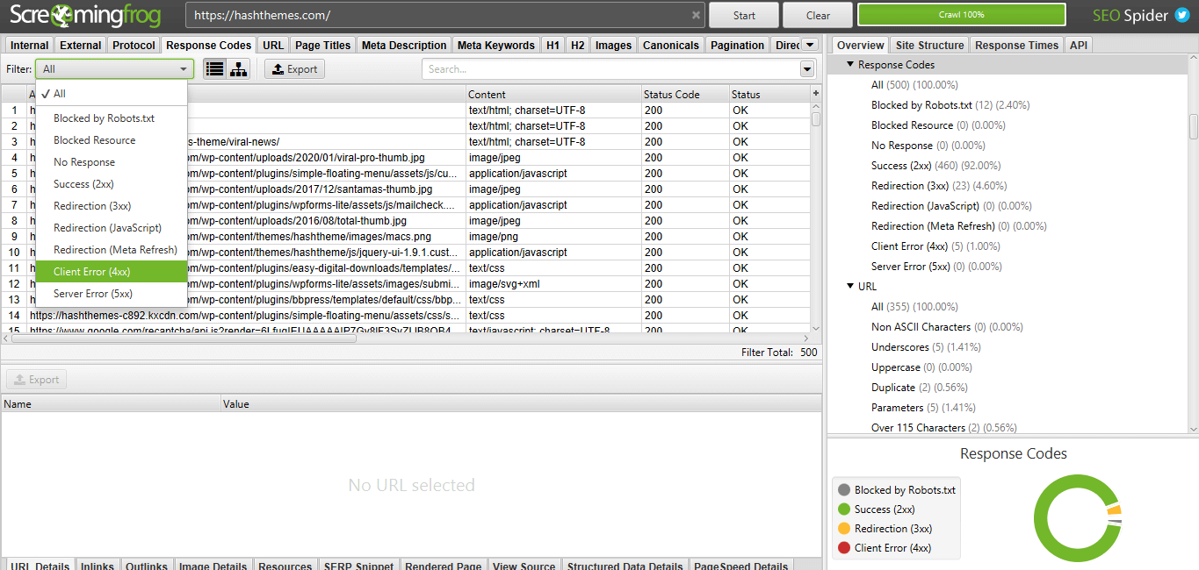Open the tab overflow dropdown arrow
1199x570 pixels.
pyautogui.click(x=810, y=45)
